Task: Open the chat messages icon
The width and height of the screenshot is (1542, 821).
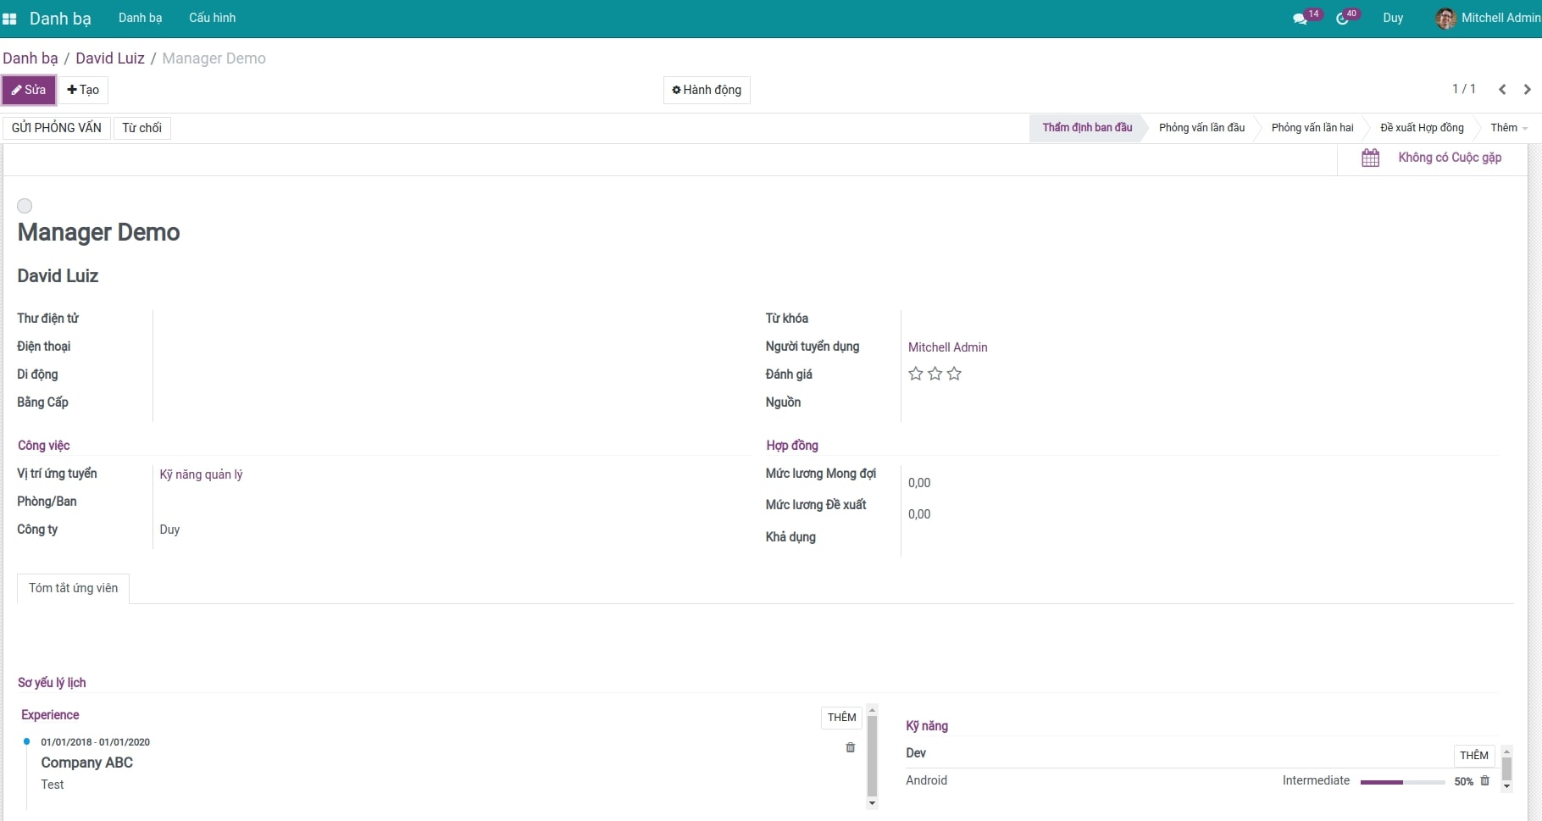Action: tap(1300, 19)
